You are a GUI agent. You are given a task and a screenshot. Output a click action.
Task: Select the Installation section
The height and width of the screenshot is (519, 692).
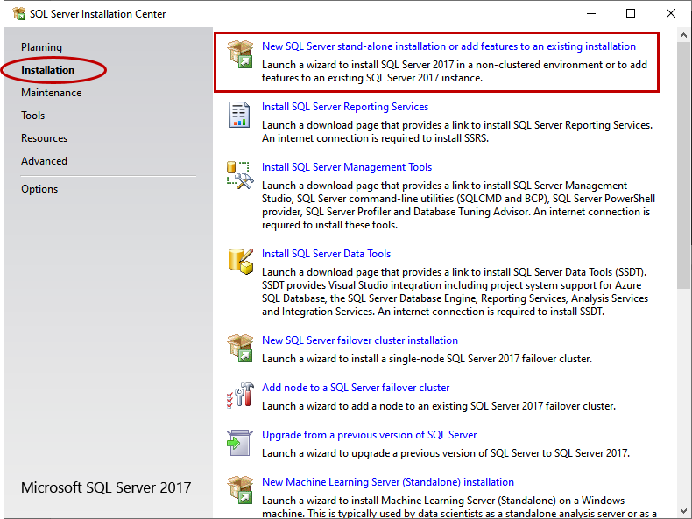(x=47, y=70)
